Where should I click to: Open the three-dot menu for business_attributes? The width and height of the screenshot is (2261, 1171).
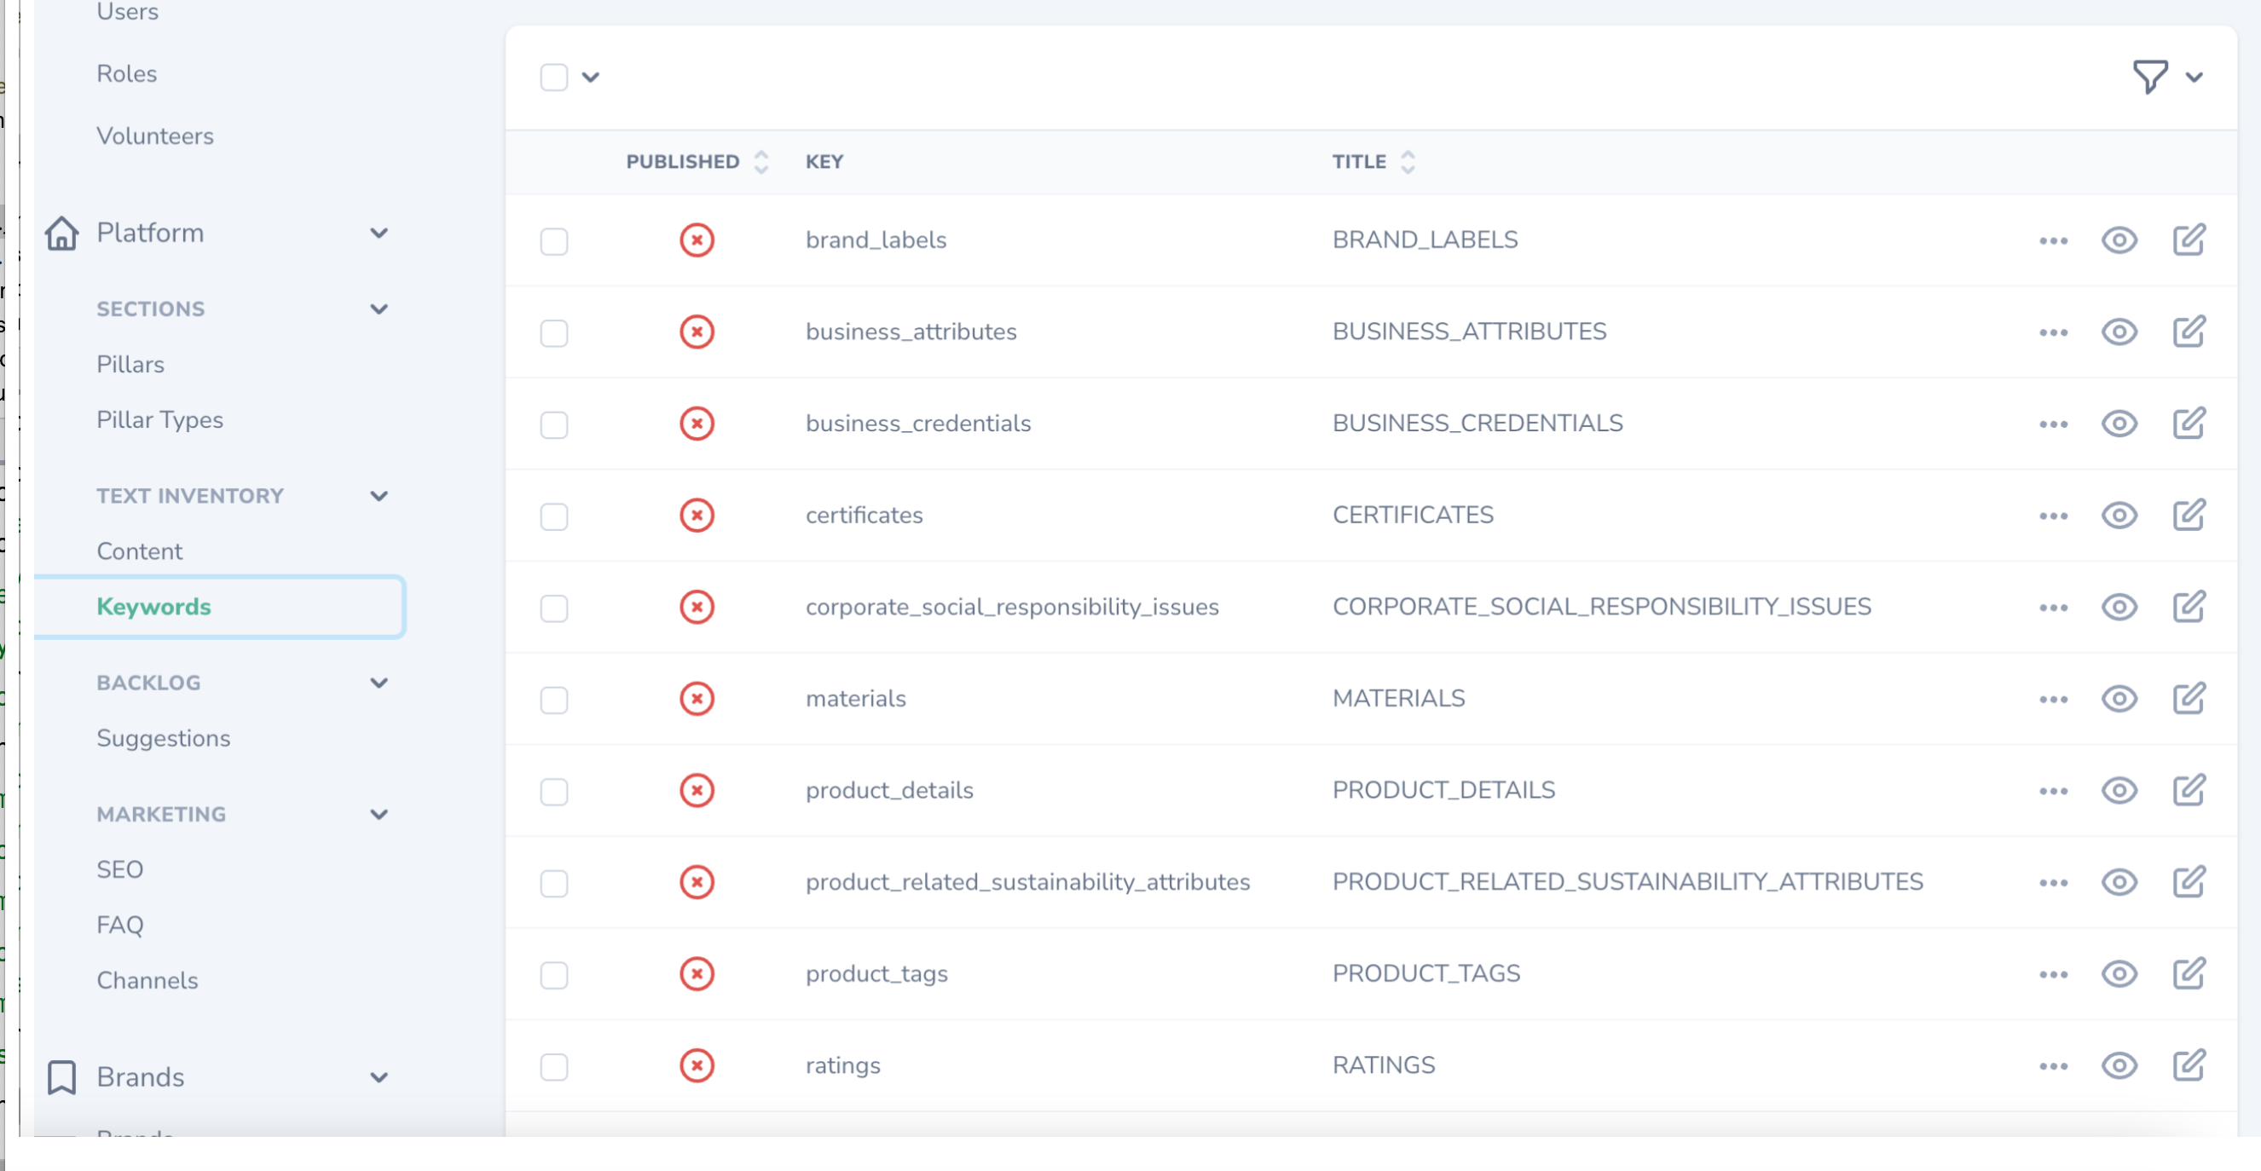(x=2052, y=332)
